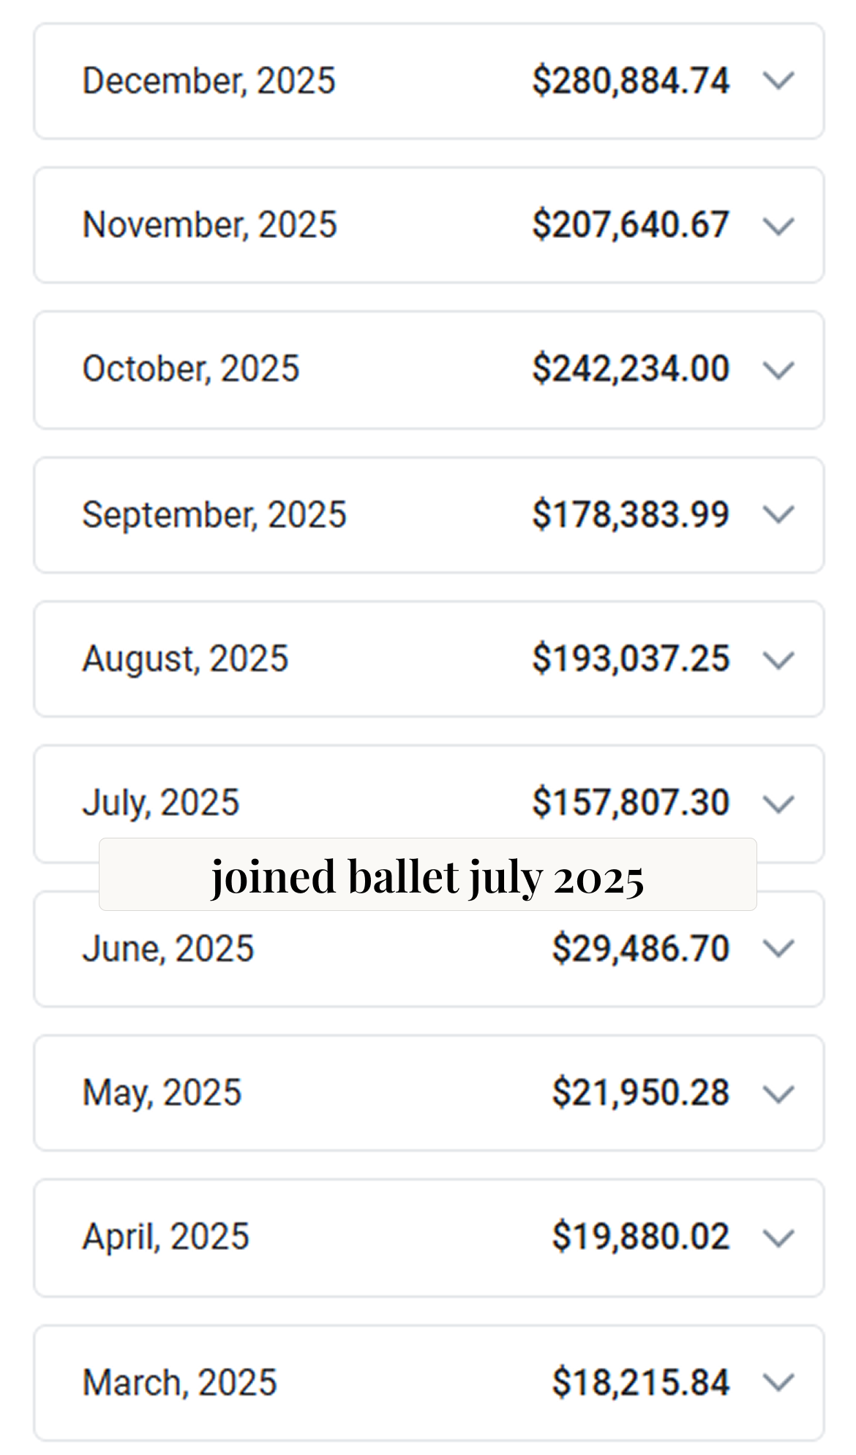Image resolution: width=856 pixels, height=1455 pixels.
Task: Expand the August, 2025 chevron
Action: click(778, 659)
